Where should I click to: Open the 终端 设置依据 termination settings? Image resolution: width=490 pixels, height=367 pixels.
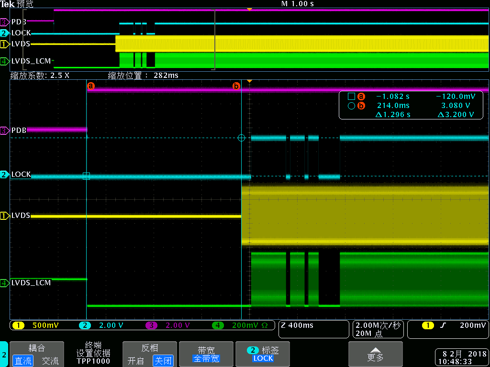tap(93, 353)
